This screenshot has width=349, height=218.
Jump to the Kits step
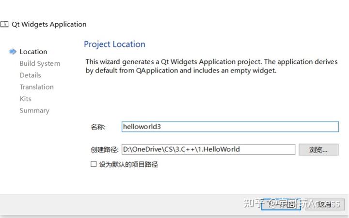tap(25, 99)
